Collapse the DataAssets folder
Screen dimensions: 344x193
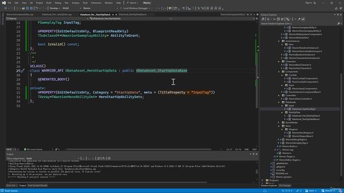279,102
